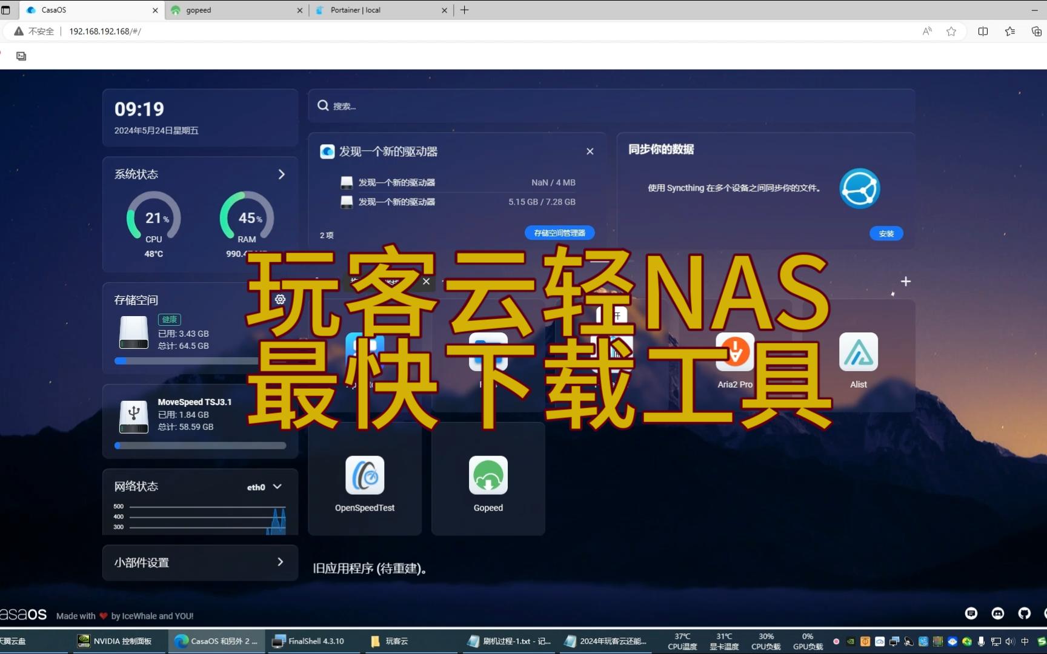
Task: Click the browser address bar URL
Action: point(105,31)
